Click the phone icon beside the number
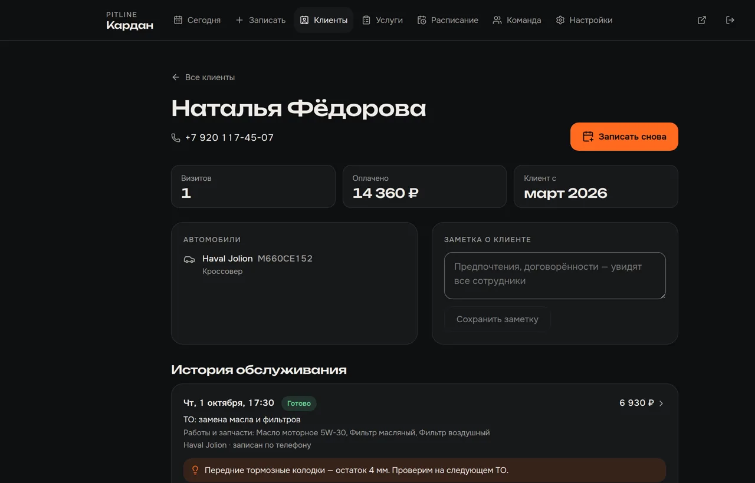This screenshot has width=755, height=483. (x=176, y=138)
